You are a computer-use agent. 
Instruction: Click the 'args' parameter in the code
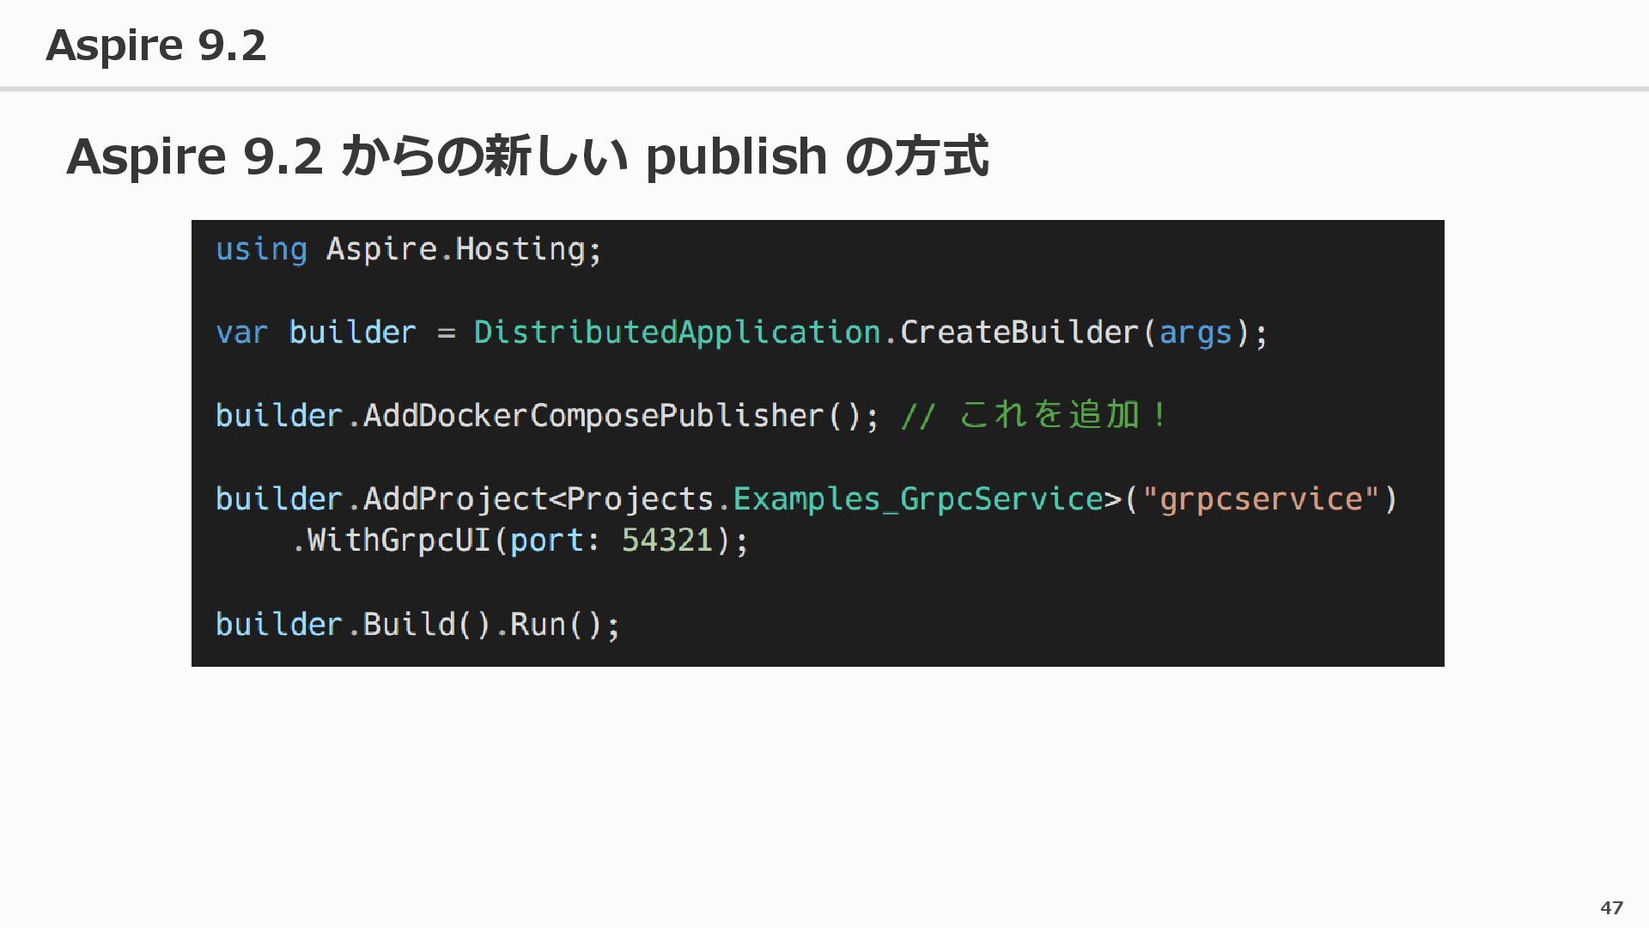pos(1196,333)
